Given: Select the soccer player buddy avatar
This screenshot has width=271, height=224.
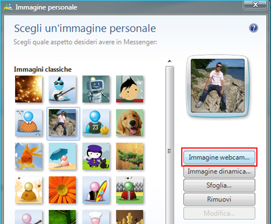Looking at the screenshot, I should (x=130, y=190).
